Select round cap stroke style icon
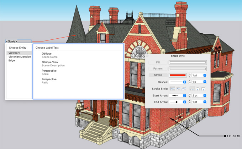The width and height of the screenshot is (242, 149). point(198,89)
